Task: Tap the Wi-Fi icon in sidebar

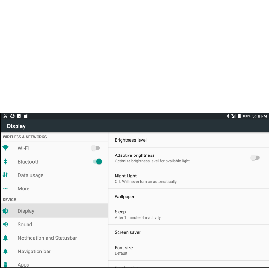Action: click(x=6, y=148)
